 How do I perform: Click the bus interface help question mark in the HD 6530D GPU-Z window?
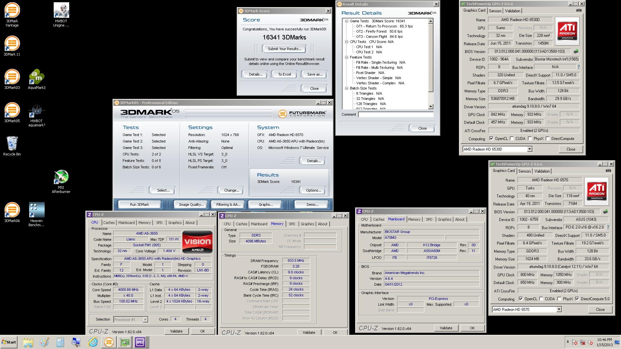pos(578,67)
